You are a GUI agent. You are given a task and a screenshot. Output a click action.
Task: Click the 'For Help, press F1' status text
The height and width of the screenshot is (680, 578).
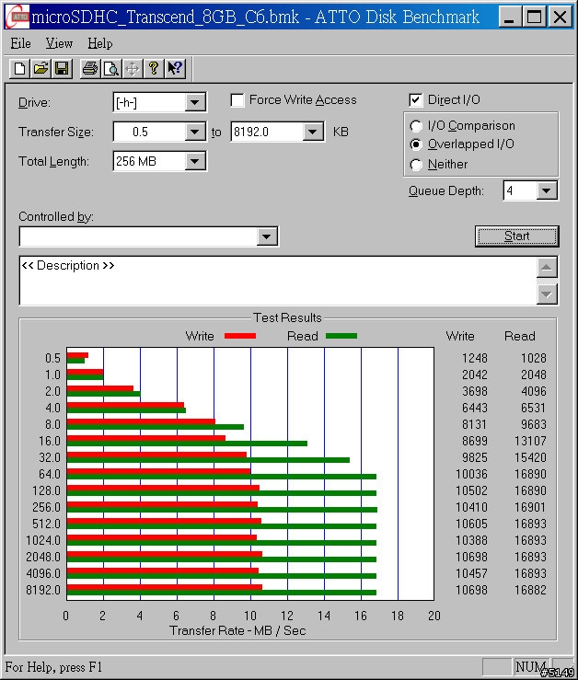(53, 666)
